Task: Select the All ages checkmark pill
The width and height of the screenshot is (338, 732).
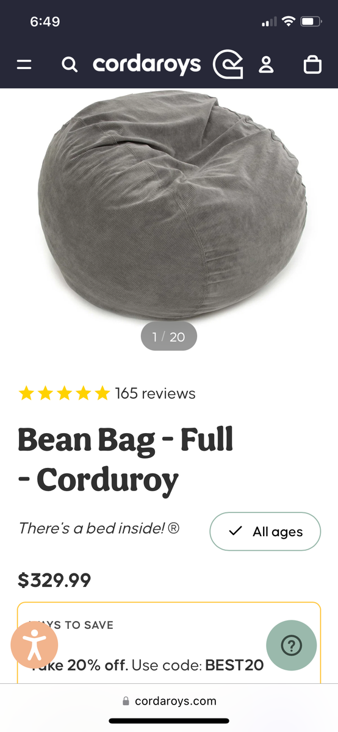Action: [x=265, y=531]
